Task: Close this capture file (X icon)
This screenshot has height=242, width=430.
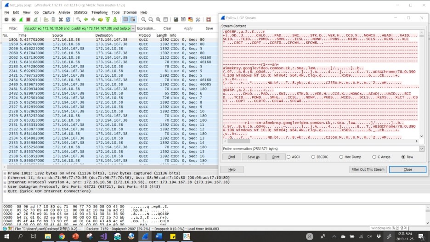Action: (61, 19)
